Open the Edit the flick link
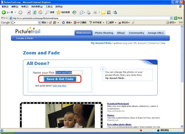Image resolution: width=185 pixels, height=134 pixels. click(x=59, y=86)
